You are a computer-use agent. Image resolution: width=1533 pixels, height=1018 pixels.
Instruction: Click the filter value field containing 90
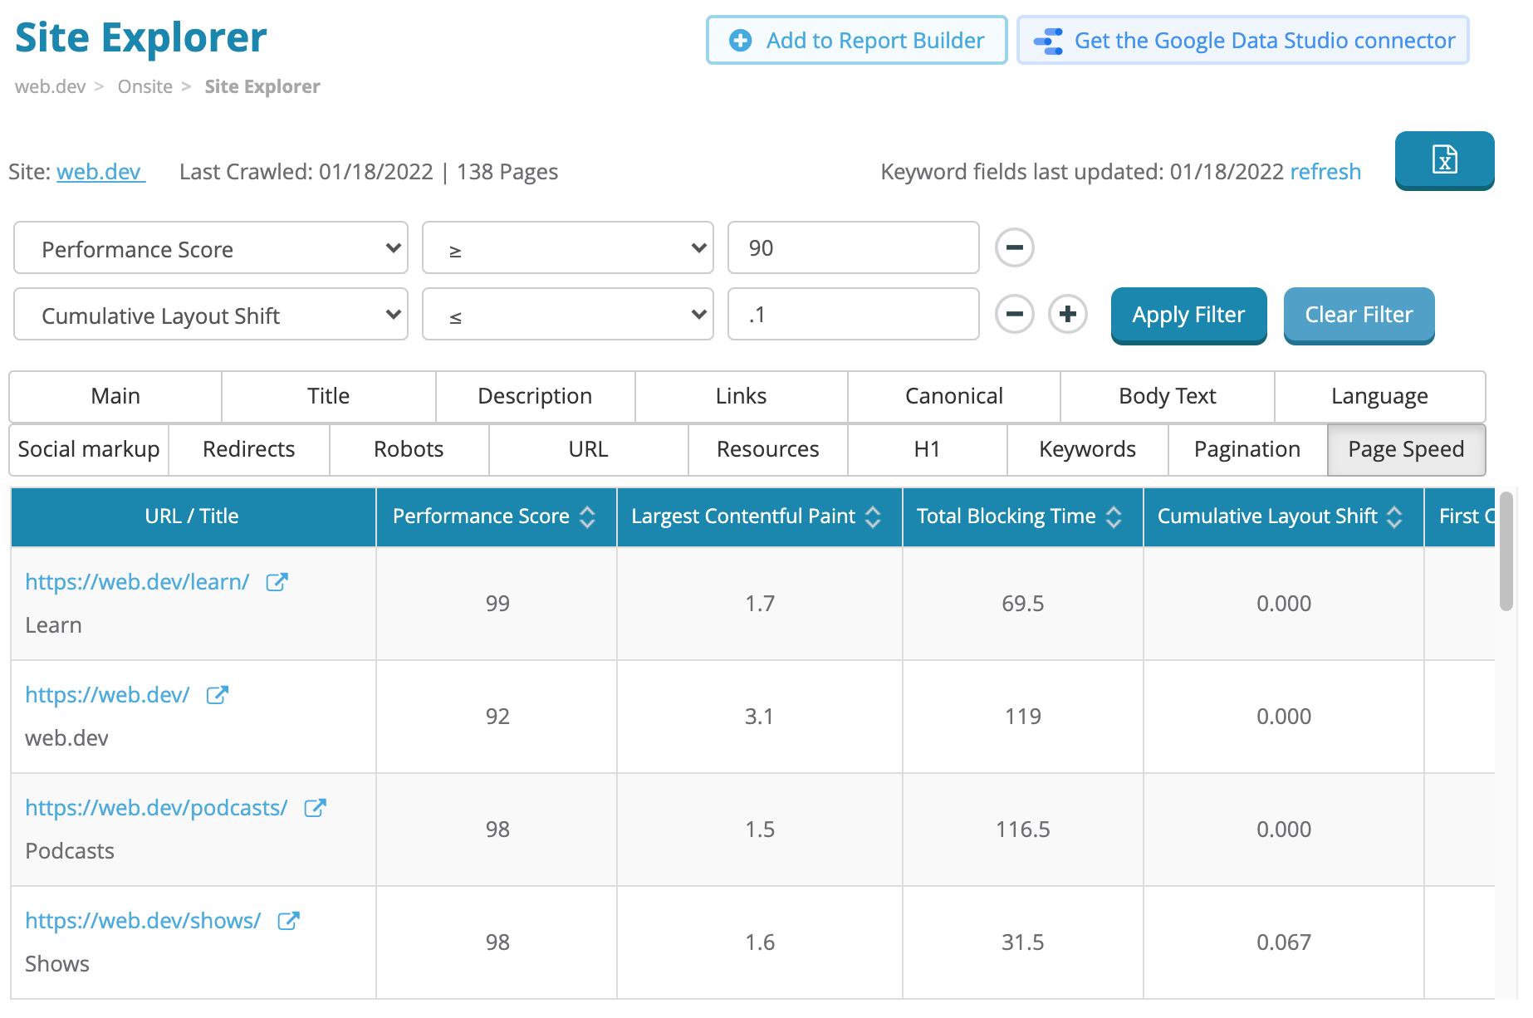coord(853,248)
